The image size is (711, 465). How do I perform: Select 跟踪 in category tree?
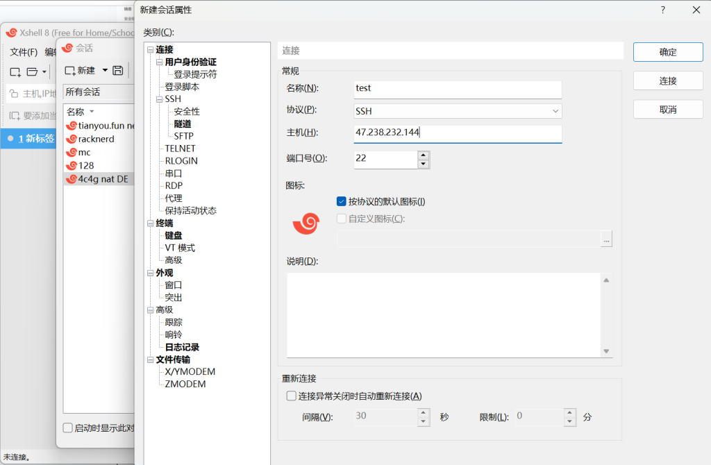tap(173, 322)
